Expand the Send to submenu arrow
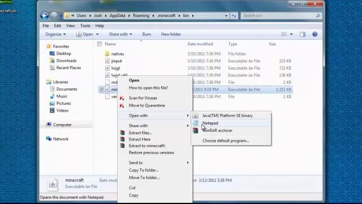This screenshot has height=204, width=362. [x=188, y=163]
